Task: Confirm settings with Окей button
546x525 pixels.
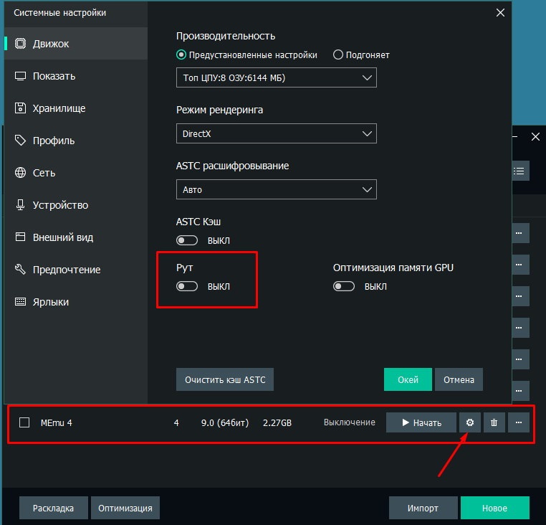Action: tap(408, 379)
